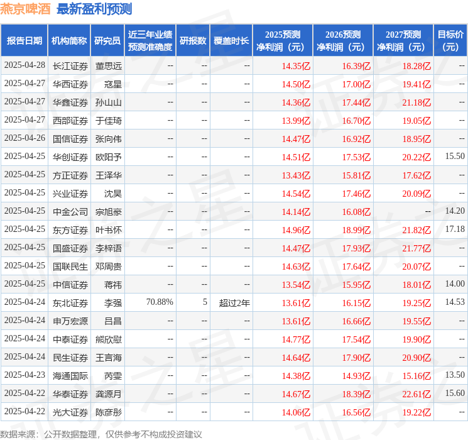The width and height of the screenshot is (468, 440).
Task: Click the 最新盈利预测 heading
Action: tap(94, 9)
